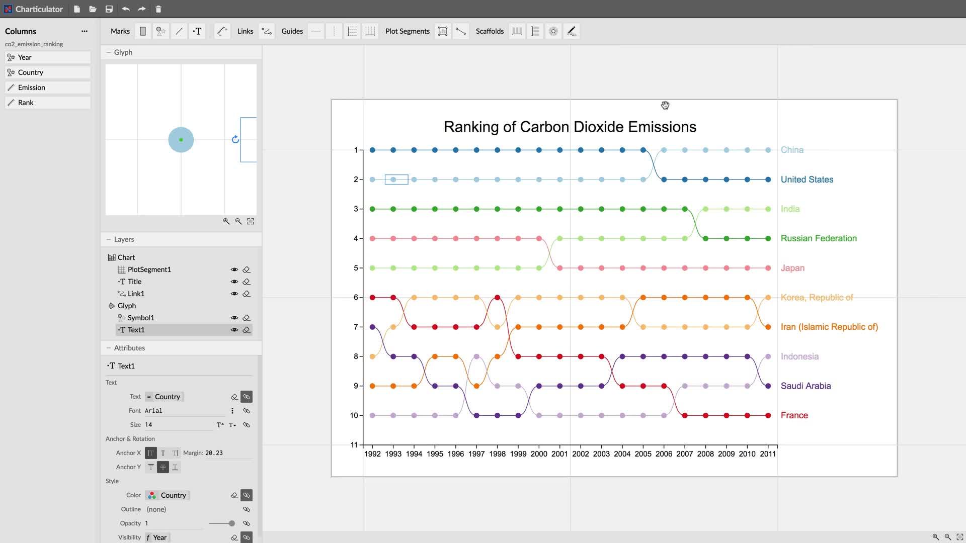Select the polar scaffold tool
966x543 pixels.
click(553, 31)
